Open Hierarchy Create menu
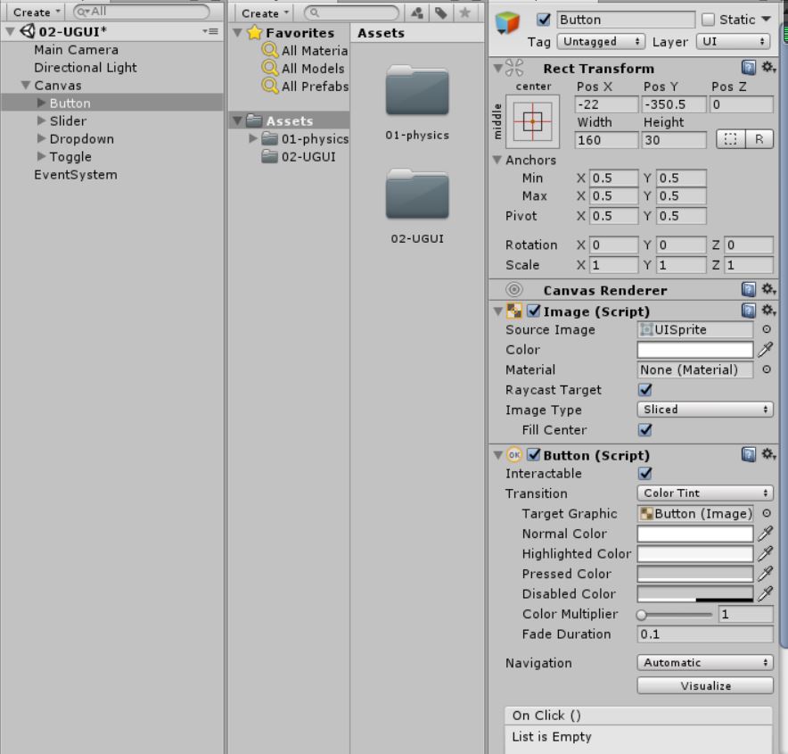 point(37,12)
